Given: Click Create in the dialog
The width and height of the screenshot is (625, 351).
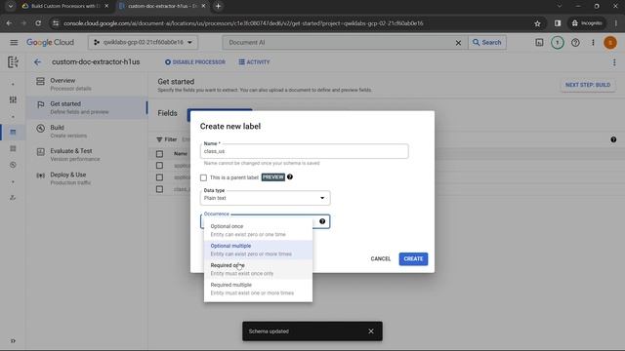Looking at the screenshot, I should (x=413, y=258).
